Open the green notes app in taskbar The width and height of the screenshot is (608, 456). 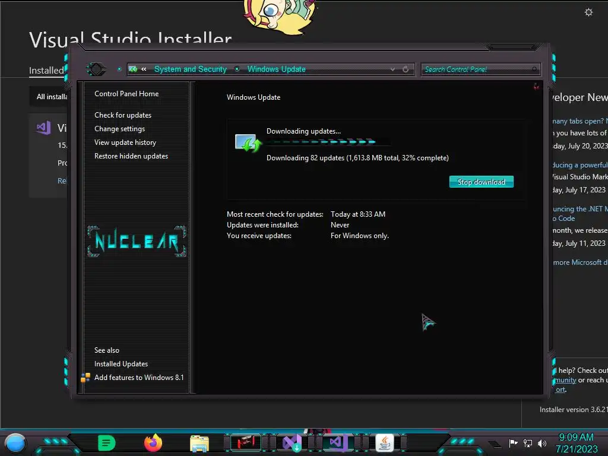107,443
